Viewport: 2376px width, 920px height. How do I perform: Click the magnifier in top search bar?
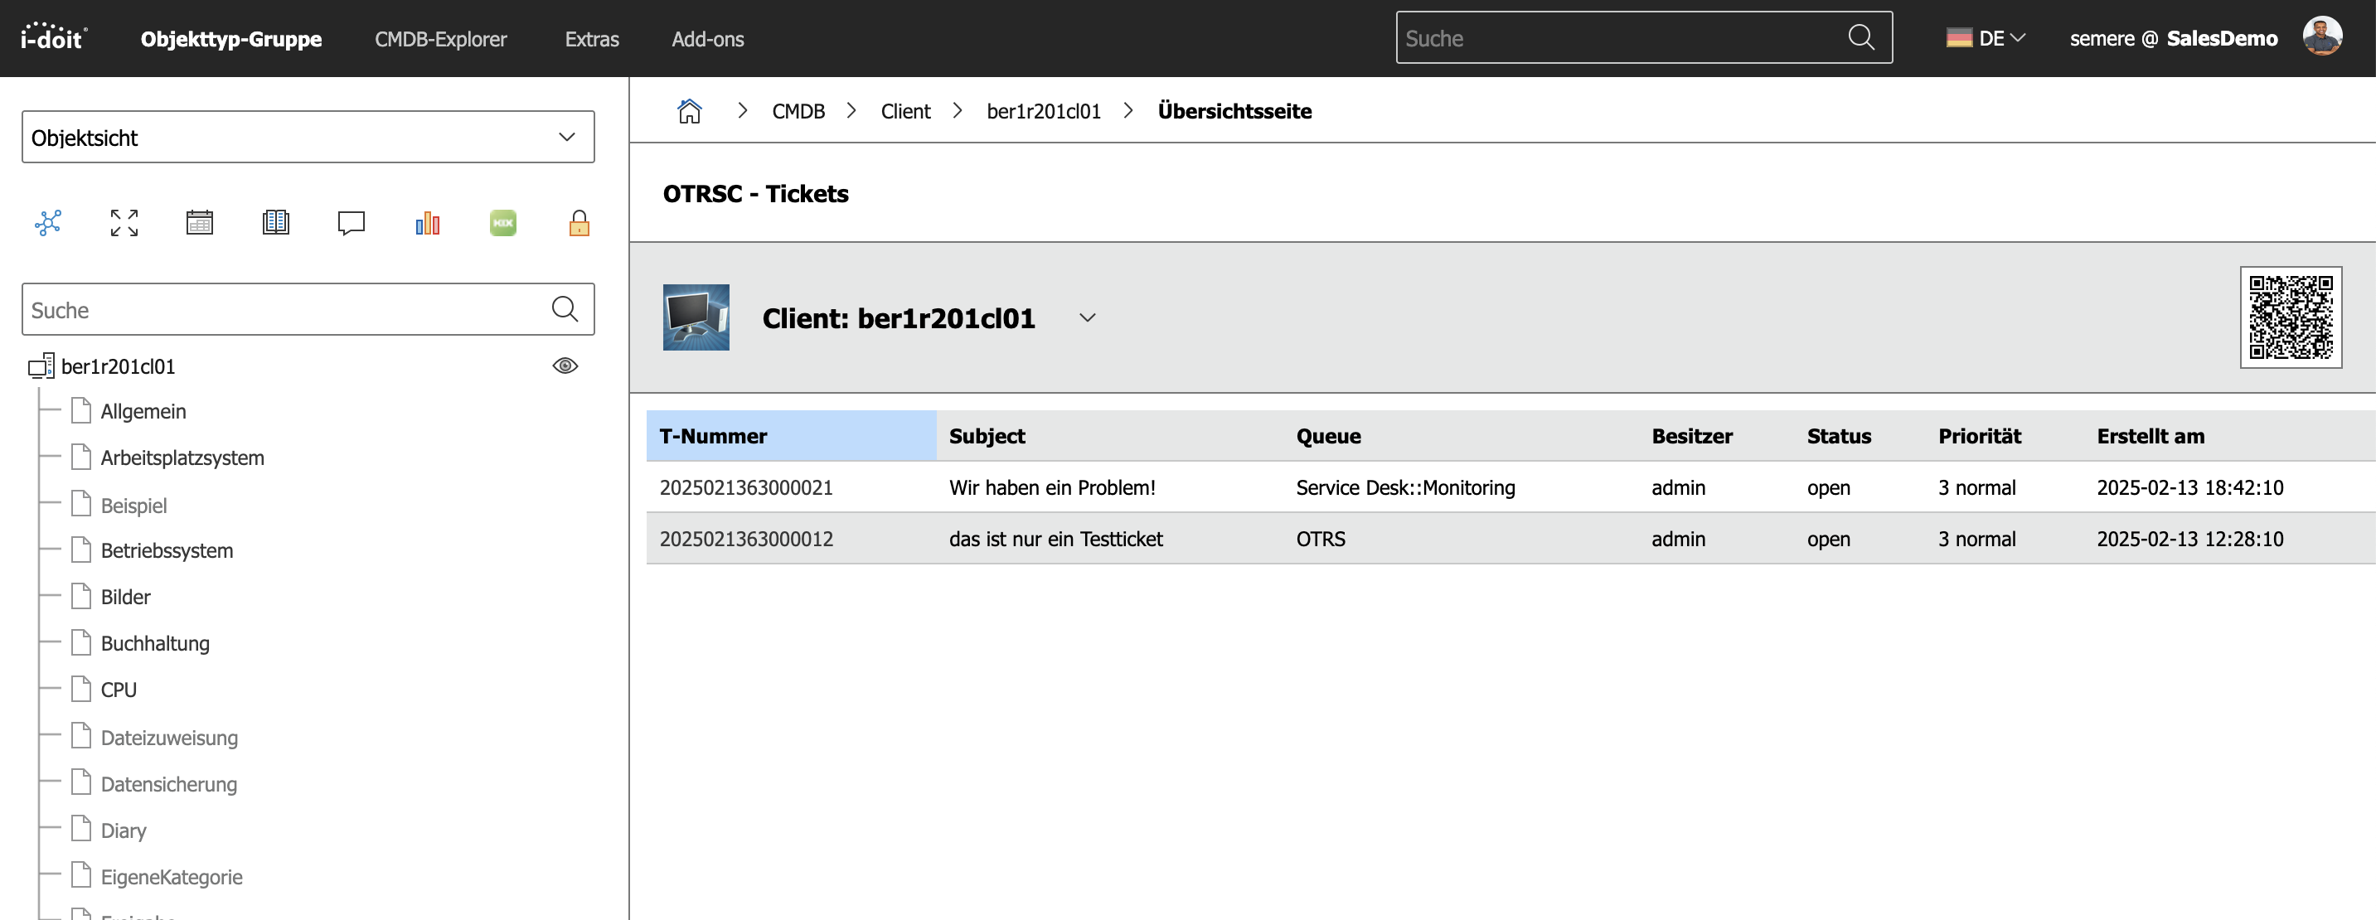(x=1861, y=36)
